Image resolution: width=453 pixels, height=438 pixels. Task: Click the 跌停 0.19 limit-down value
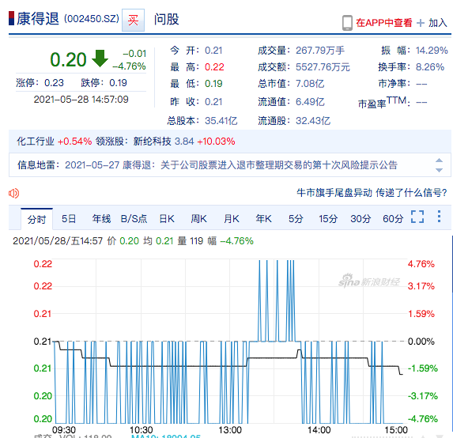[x=118, y=83]
